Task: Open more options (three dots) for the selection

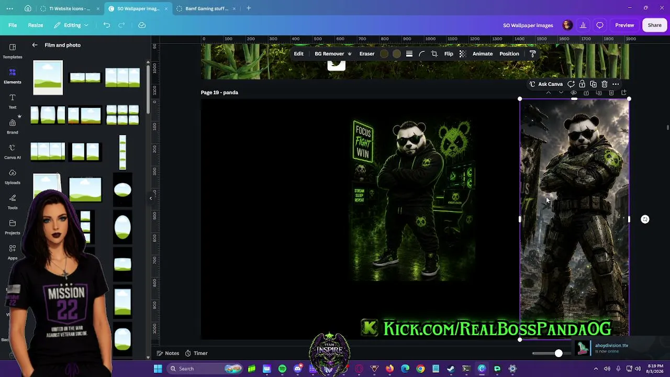Action: pos(616,84)
